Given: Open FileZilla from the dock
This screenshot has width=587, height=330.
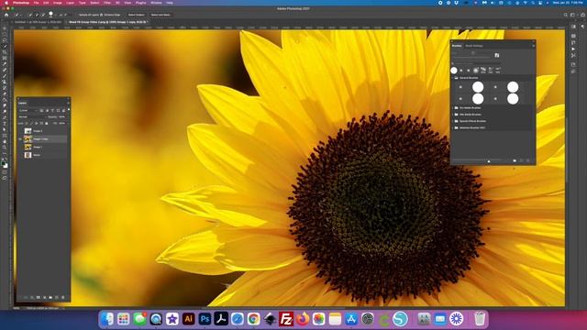Looking at the screenshot, I should tap(286, 319).
